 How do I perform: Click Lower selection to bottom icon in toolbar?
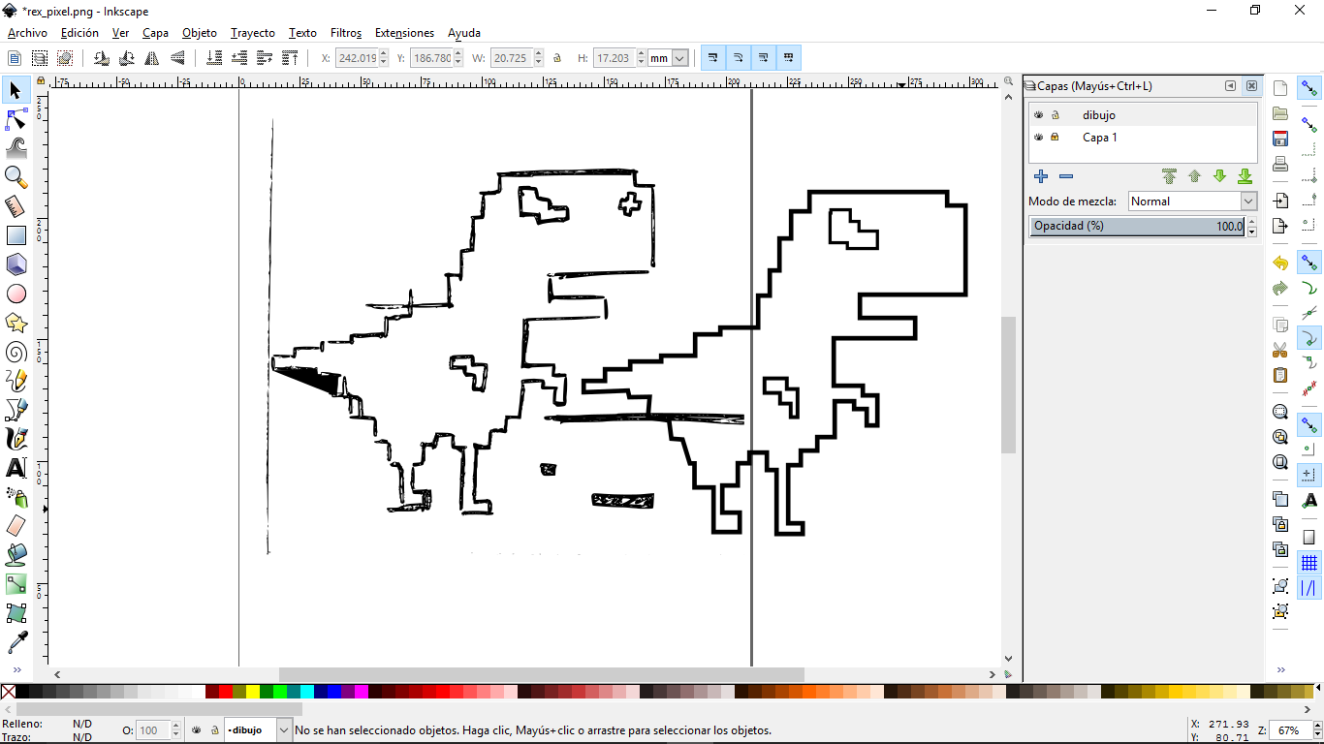pyautogui.click(x=213, y=58)
